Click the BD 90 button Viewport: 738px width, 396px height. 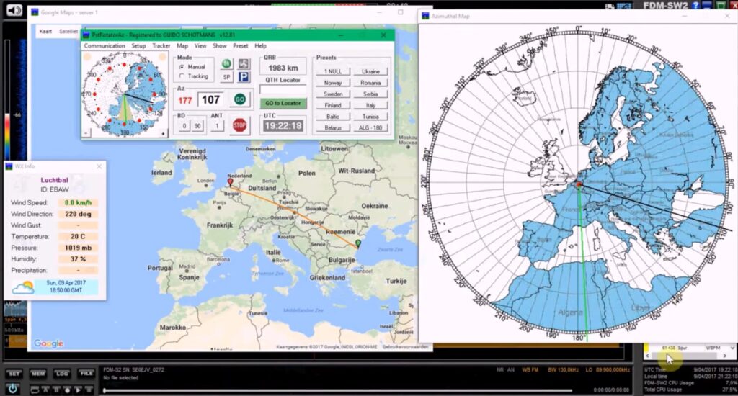click(x=197, y=125)
